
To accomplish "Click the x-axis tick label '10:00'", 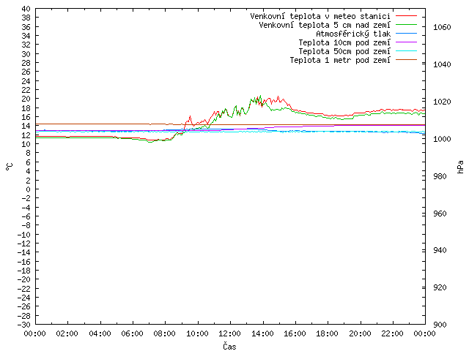I will 197,333.
